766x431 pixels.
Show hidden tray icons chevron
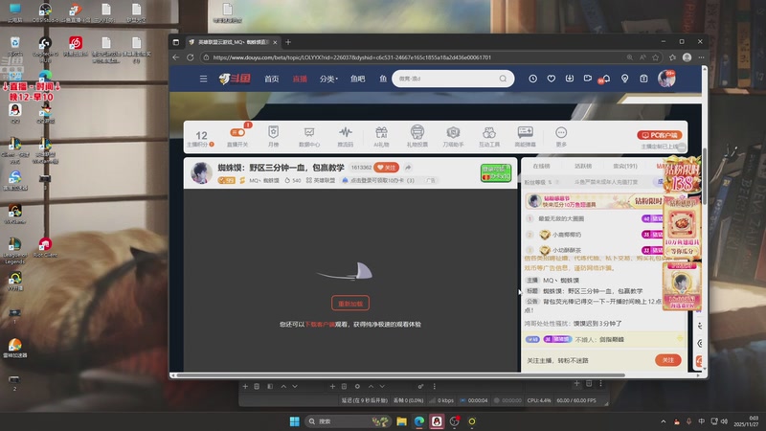pos(663,421)
